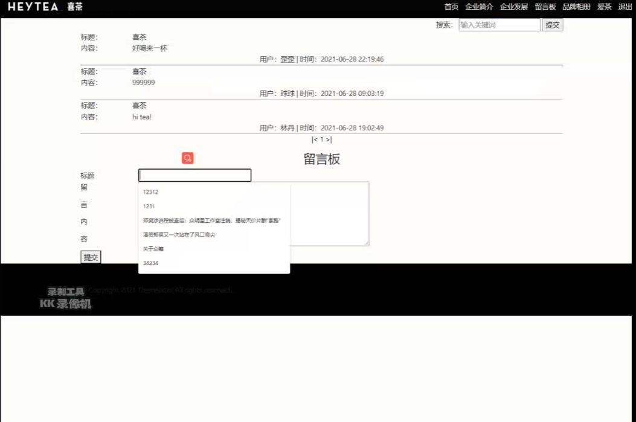
Task: Click title 喜茶 of the 999999 message
Action: tap(139, 71)
